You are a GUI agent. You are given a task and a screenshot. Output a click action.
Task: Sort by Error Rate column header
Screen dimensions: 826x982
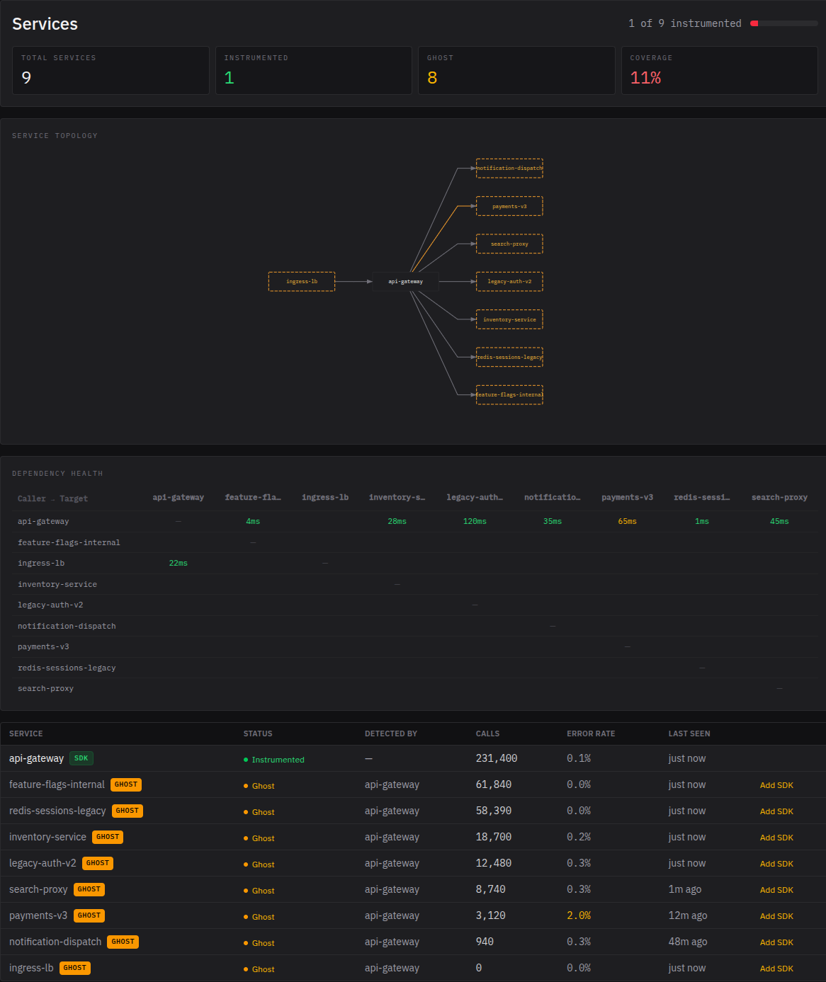pos(590,733)
